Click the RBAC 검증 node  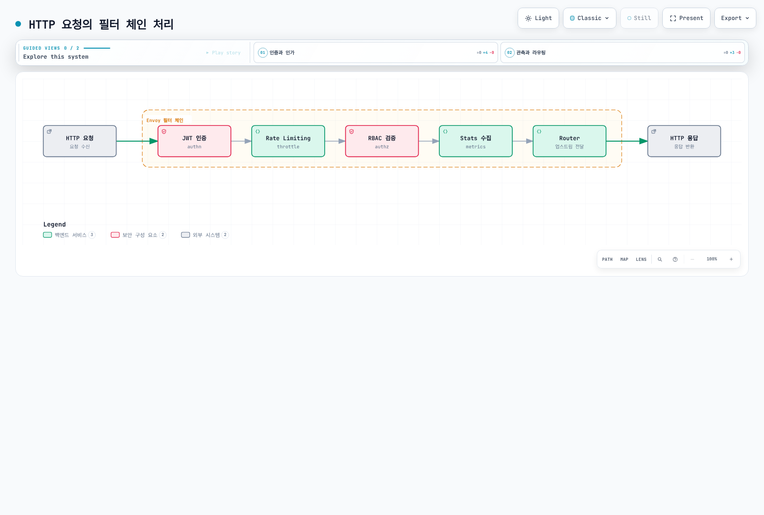coord(382,141)
